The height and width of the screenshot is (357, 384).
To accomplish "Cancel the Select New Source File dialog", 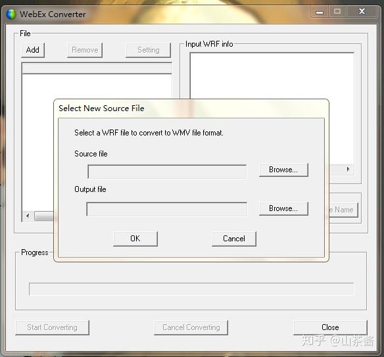I will pyautogui.click(x=234, y=239).
